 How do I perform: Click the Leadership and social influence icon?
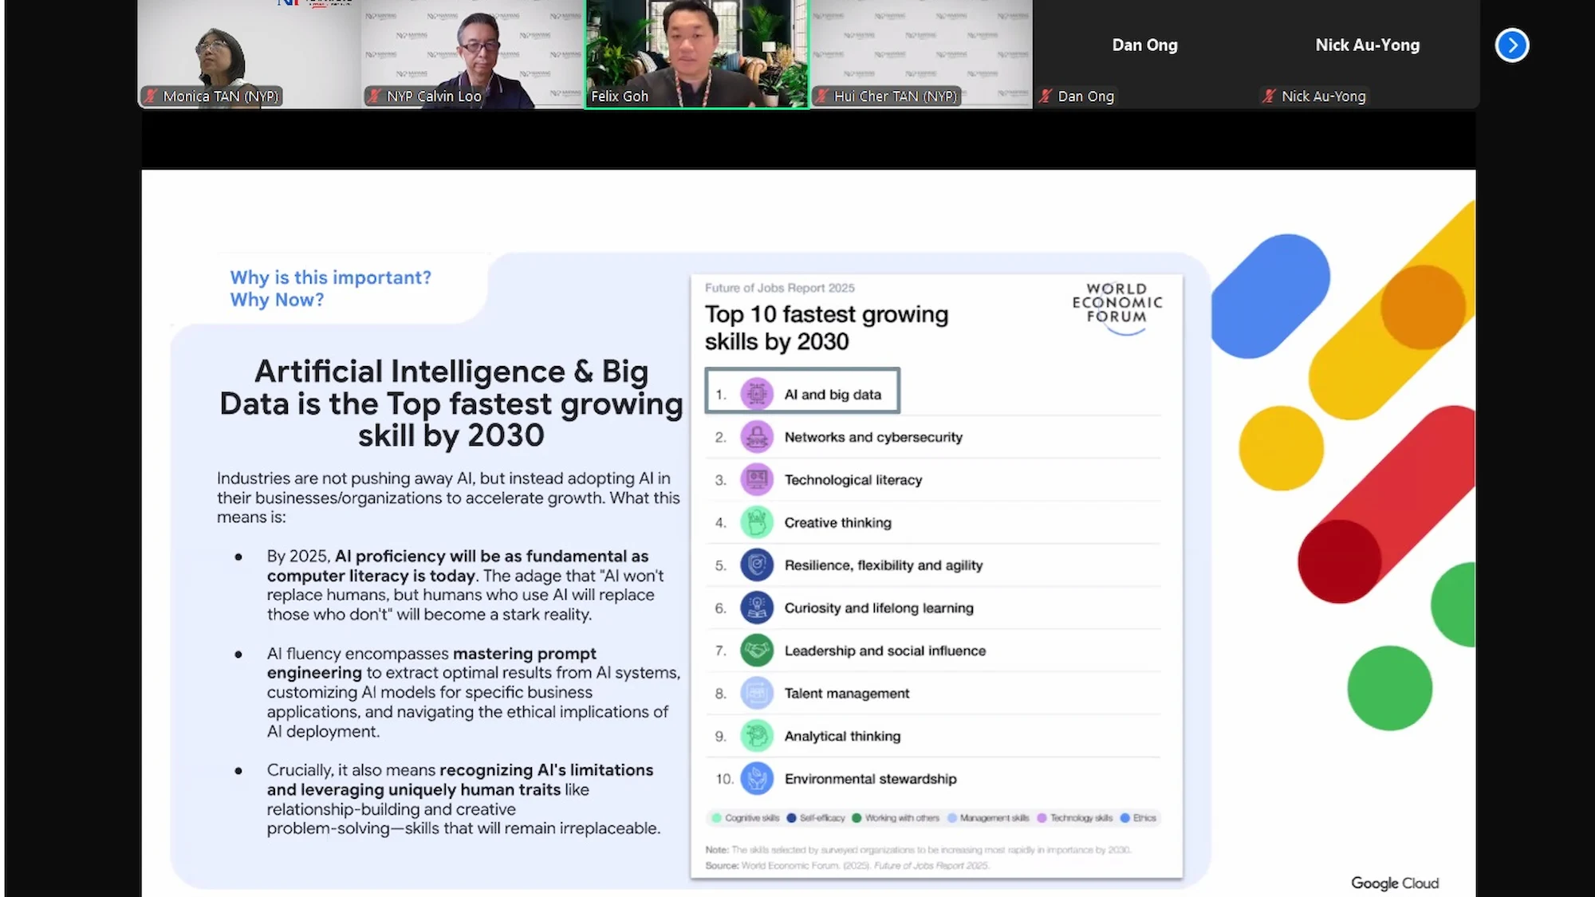coord(756,651)
